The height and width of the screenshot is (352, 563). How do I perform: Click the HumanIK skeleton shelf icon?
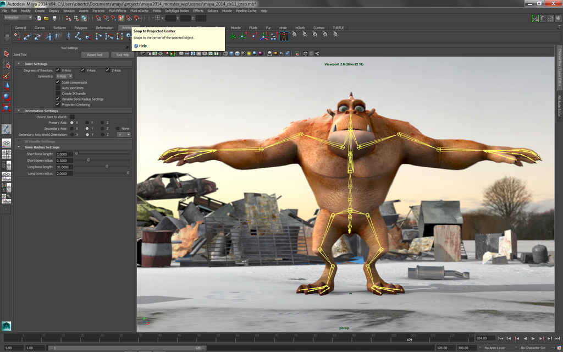[x=284, y=36]
